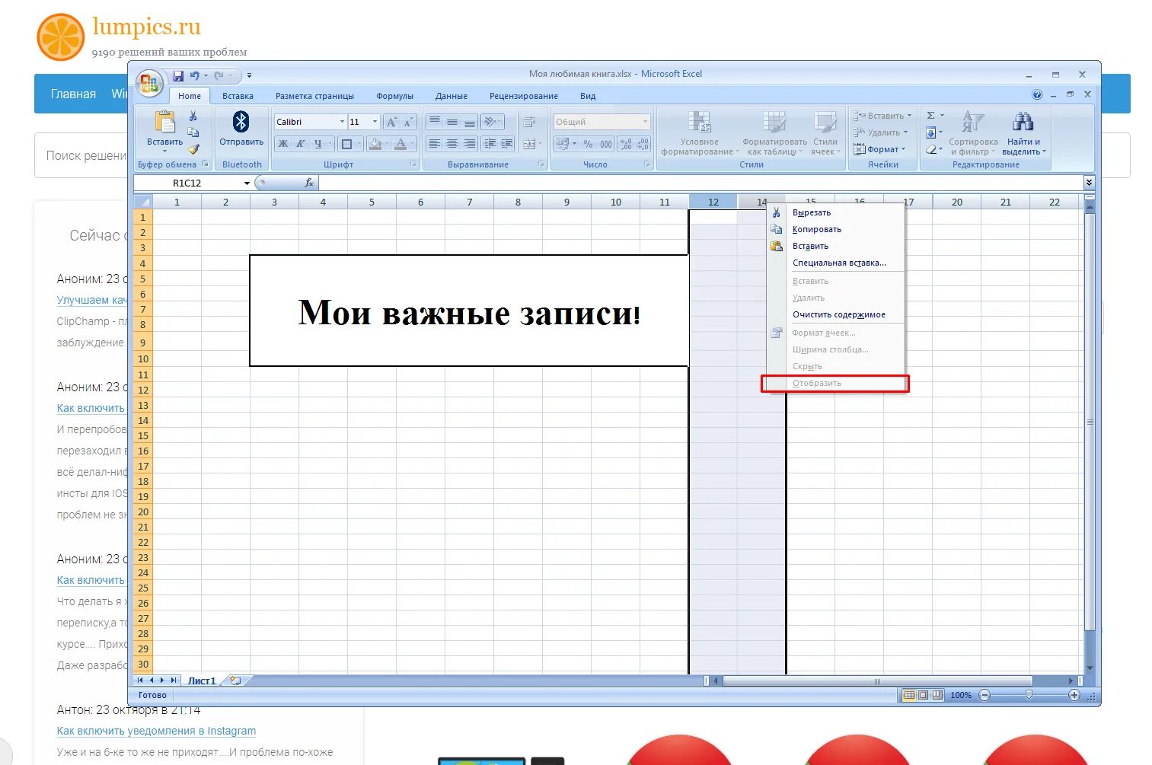Click the zoom out minus button
This screenshot has width=1152, height=765.
[984, 695]
